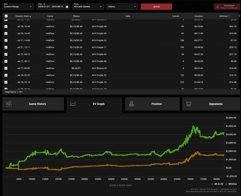Uncheck the Jul 20, 23:13 session checkbox
This screenshot has width=241, height=196.
(6, 82)
